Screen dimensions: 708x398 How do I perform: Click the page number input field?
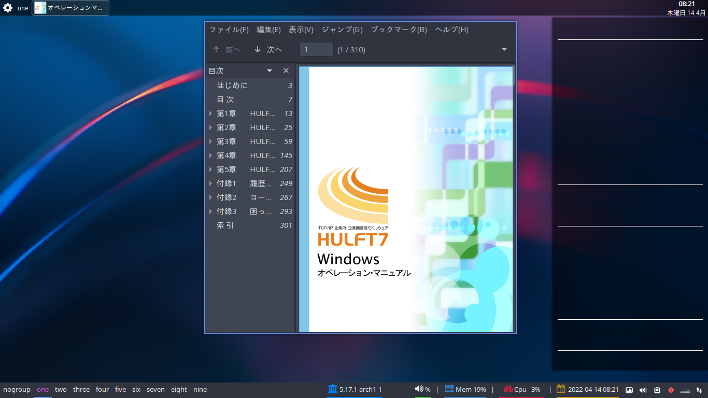317,50
